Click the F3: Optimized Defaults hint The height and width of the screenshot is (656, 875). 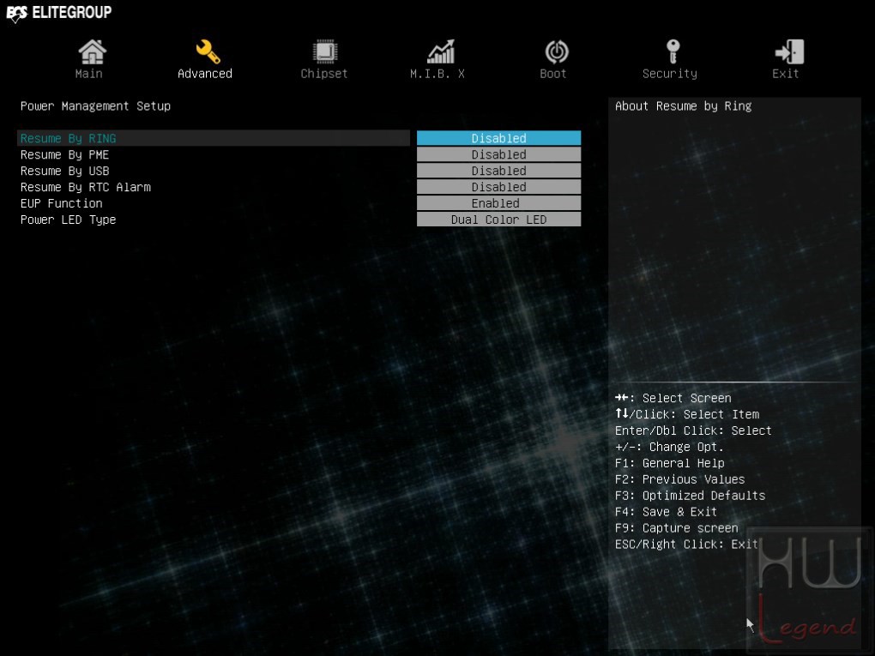click(691, 496)
